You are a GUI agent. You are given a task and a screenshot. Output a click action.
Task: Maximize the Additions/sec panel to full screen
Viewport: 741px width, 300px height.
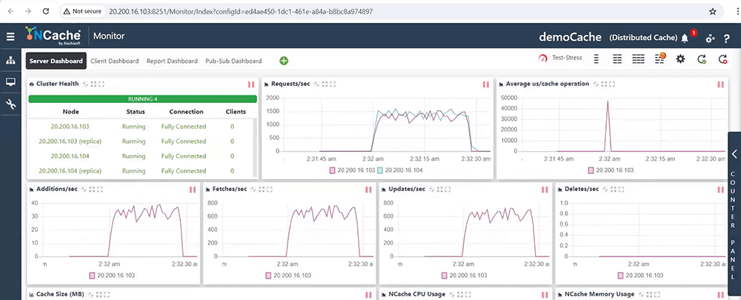pyautogui.click(x=100, y=190)
